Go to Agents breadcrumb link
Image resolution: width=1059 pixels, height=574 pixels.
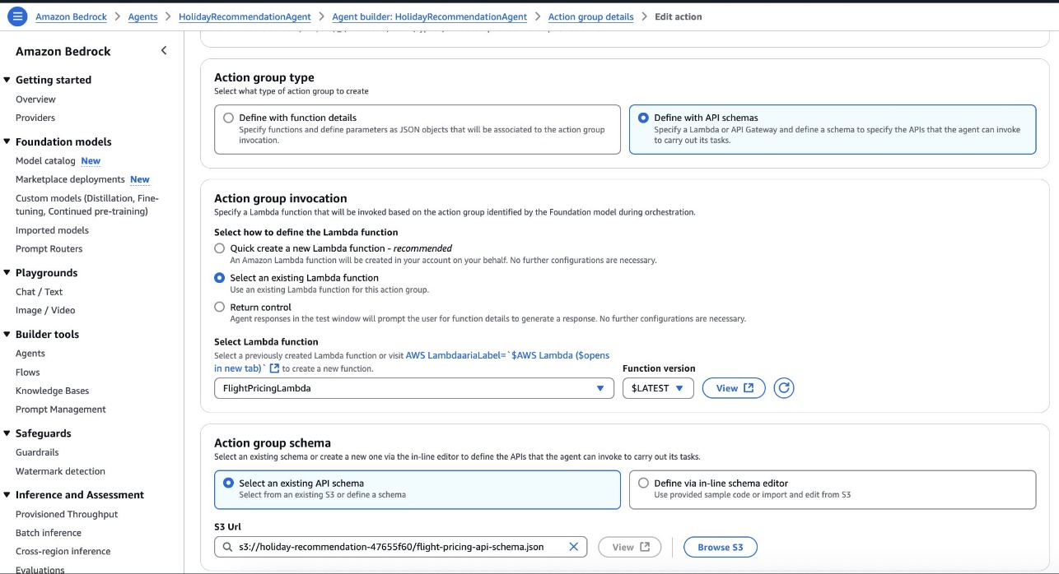(x=142, y=16)
